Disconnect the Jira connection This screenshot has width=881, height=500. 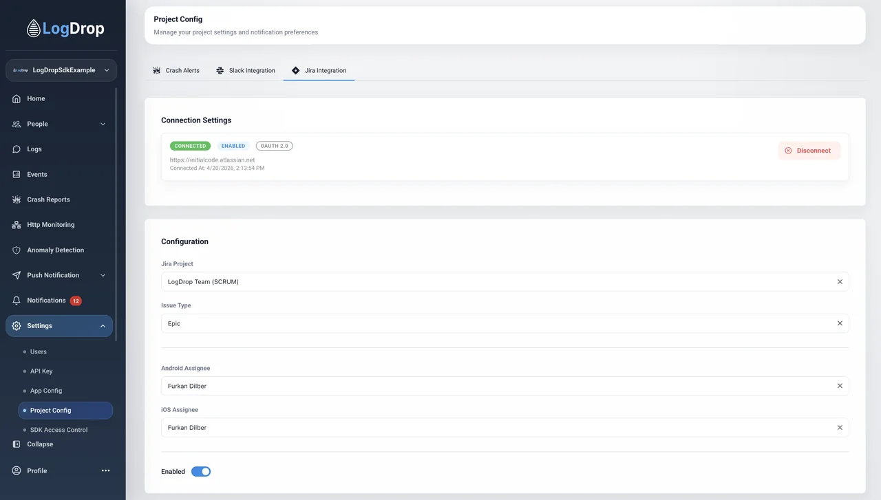(x=809, y=151)
